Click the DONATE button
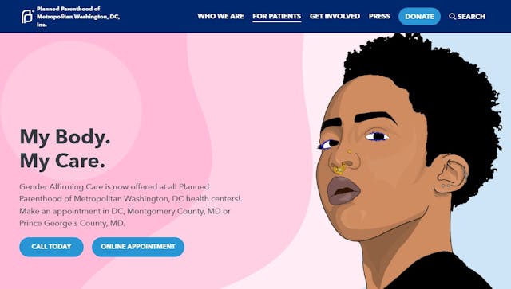This screenshot has height=289, width=511. click(x=419, y=17)
